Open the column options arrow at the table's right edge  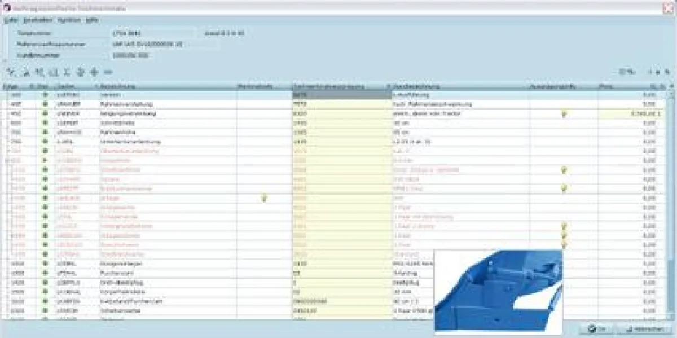coord(670,87)
